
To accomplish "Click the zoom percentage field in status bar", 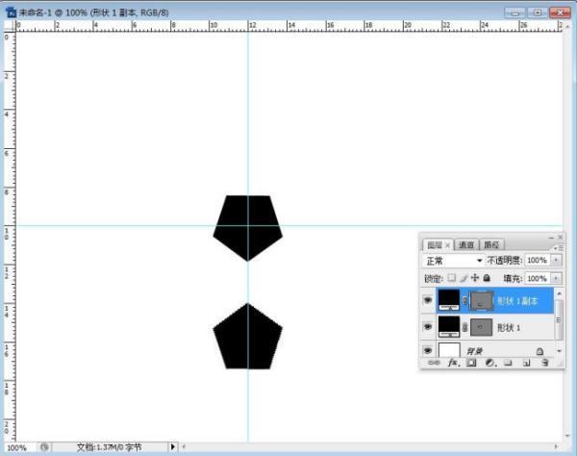I will coord(17,447).
